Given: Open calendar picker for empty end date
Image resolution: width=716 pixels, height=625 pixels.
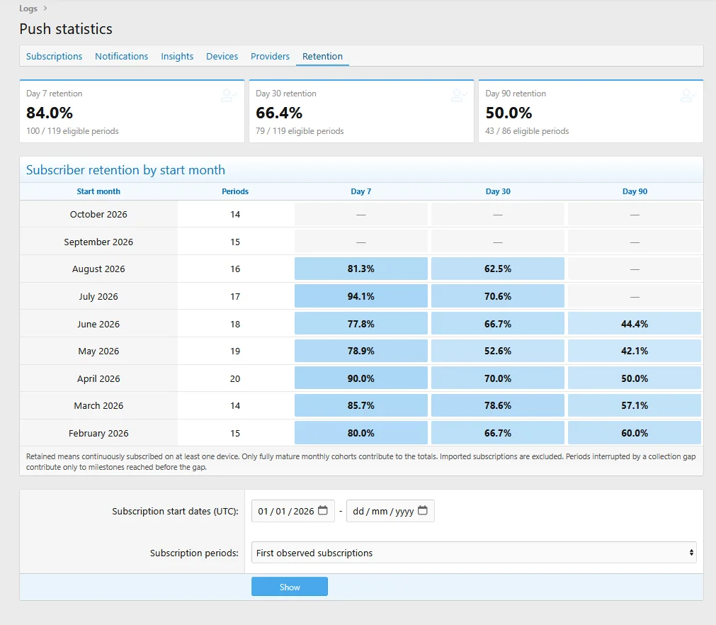Looking at the screenshot, I should tap(423, 510).
